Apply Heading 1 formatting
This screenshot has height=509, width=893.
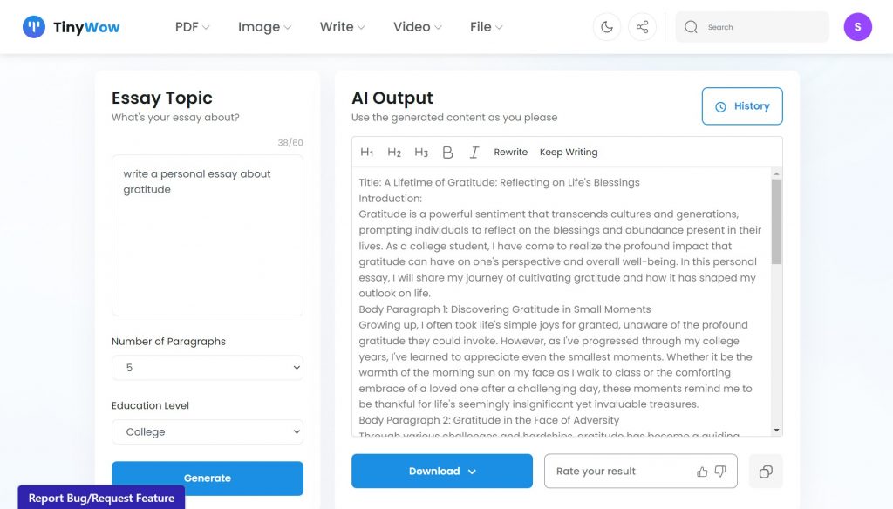coord(367,153)
